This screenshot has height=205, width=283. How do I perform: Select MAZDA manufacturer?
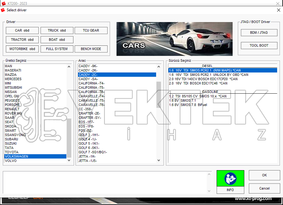click(x=35, y=75)
